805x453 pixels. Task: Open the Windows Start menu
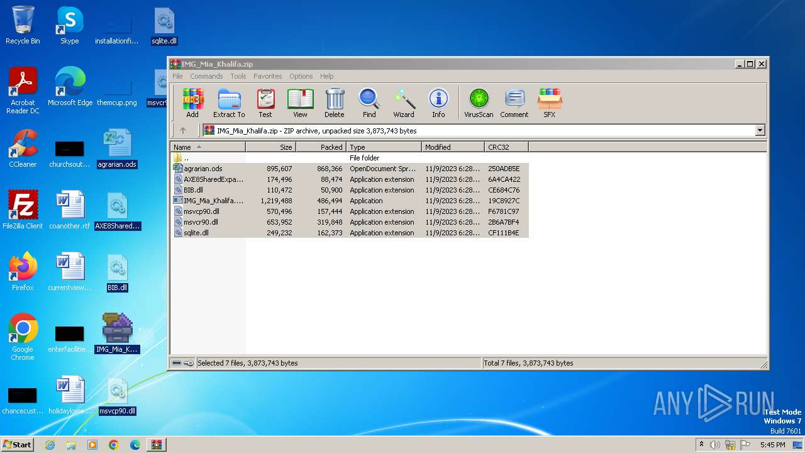(18, 444)
